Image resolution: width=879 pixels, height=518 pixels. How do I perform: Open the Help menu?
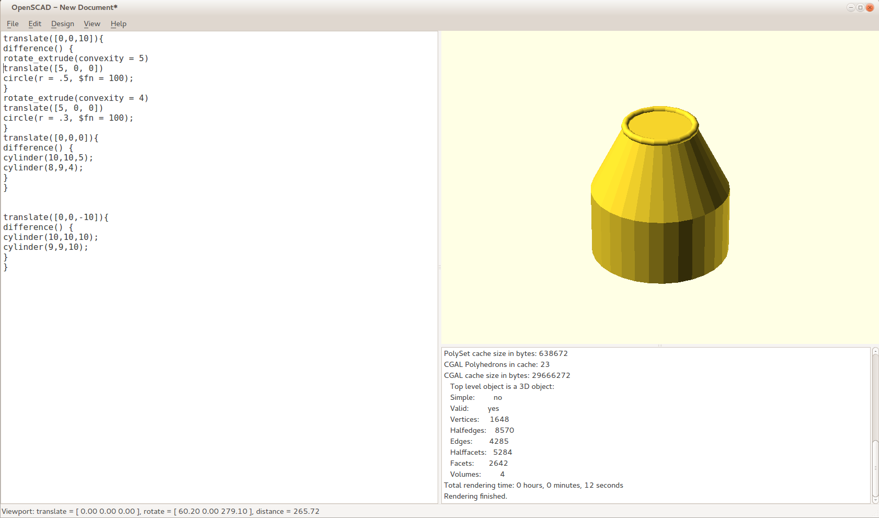pyautogui.click(x=118, y=24)
